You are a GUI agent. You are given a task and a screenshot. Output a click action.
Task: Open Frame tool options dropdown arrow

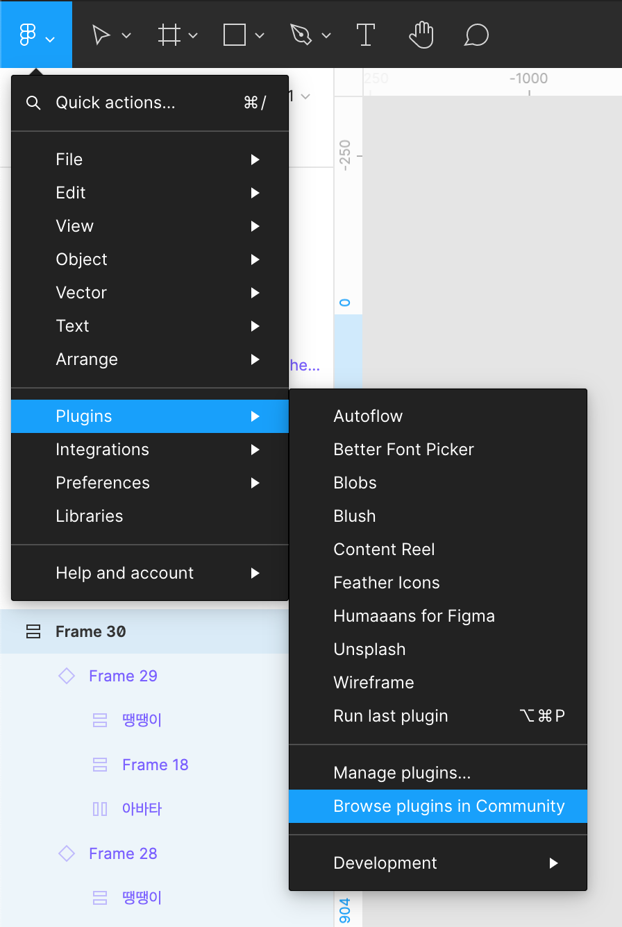[193, 36]
